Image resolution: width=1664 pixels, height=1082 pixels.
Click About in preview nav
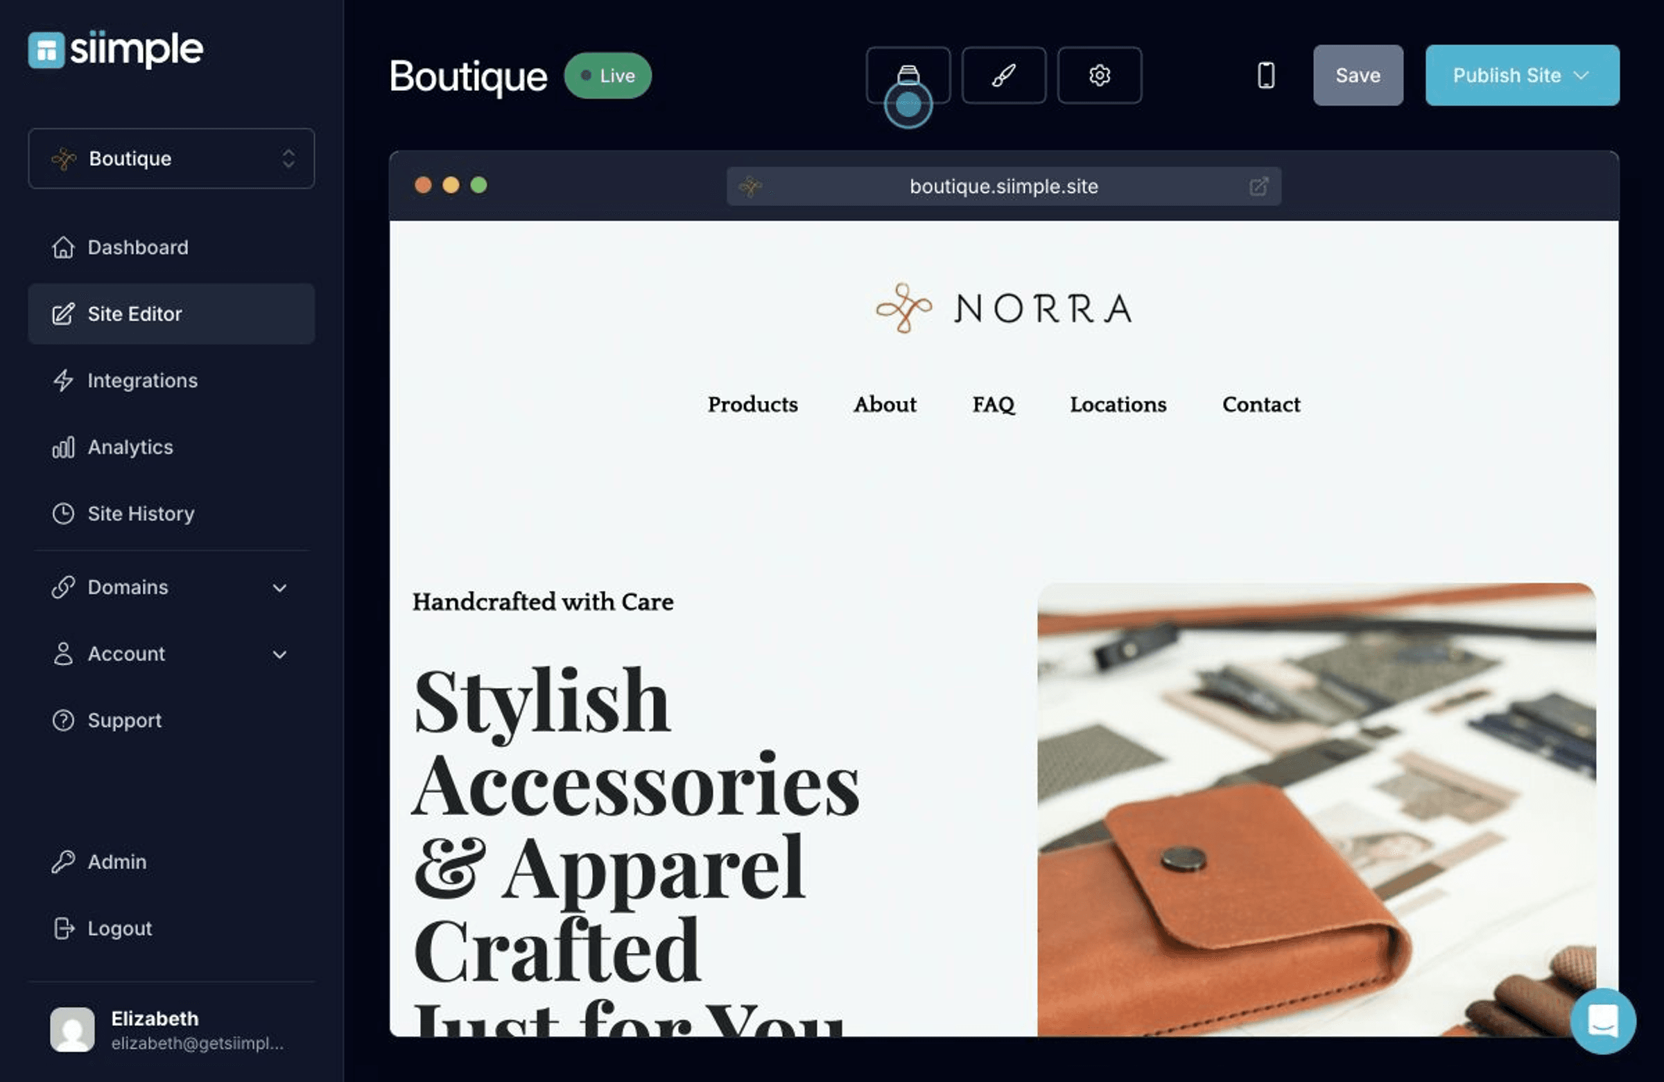[x=885, y=404]
